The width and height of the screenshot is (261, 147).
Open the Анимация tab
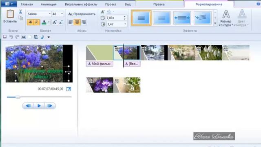click(x=49, y=4)
